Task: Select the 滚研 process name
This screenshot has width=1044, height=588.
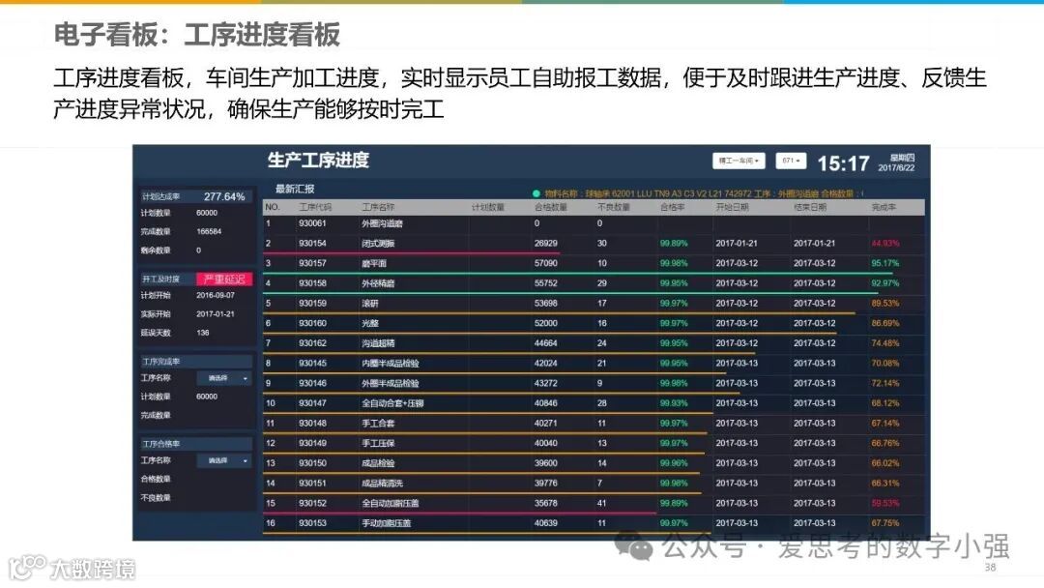Action: point(370,304)
